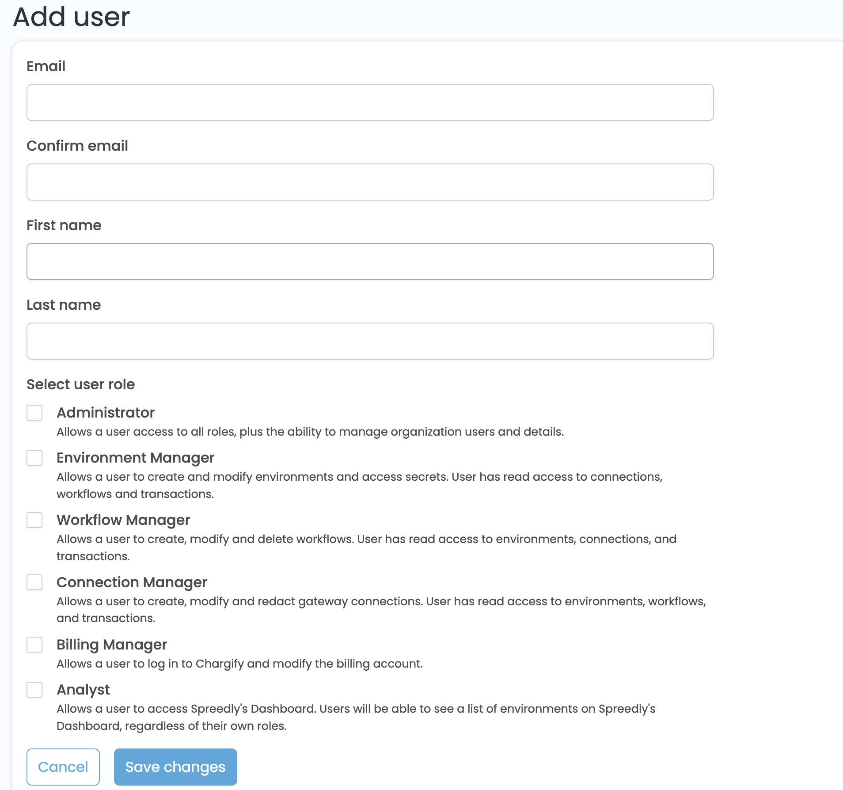This screenshot has height=790, width=843.
Task: Click the Connection Manager label text
Action: click(132, 582)
